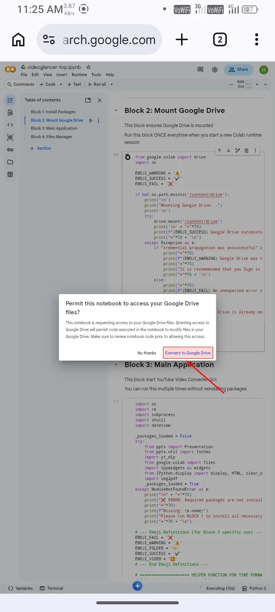Open the File menu
Screen dimensions: 275x612
pyautogui.click(x=24, y=75)
